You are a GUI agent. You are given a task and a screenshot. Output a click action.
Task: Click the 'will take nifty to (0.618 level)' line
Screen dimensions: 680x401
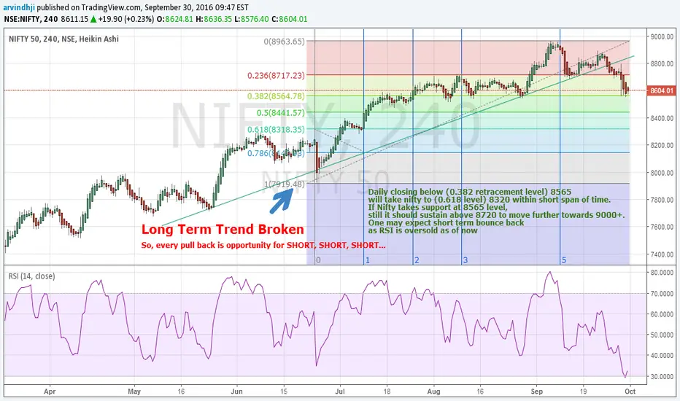[489, 200]
